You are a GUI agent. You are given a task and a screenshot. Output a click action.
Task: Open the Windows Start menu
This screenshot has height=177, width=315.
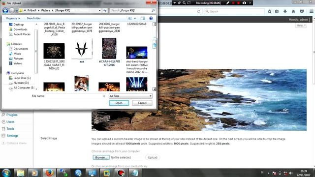click(x=6, y=173)
